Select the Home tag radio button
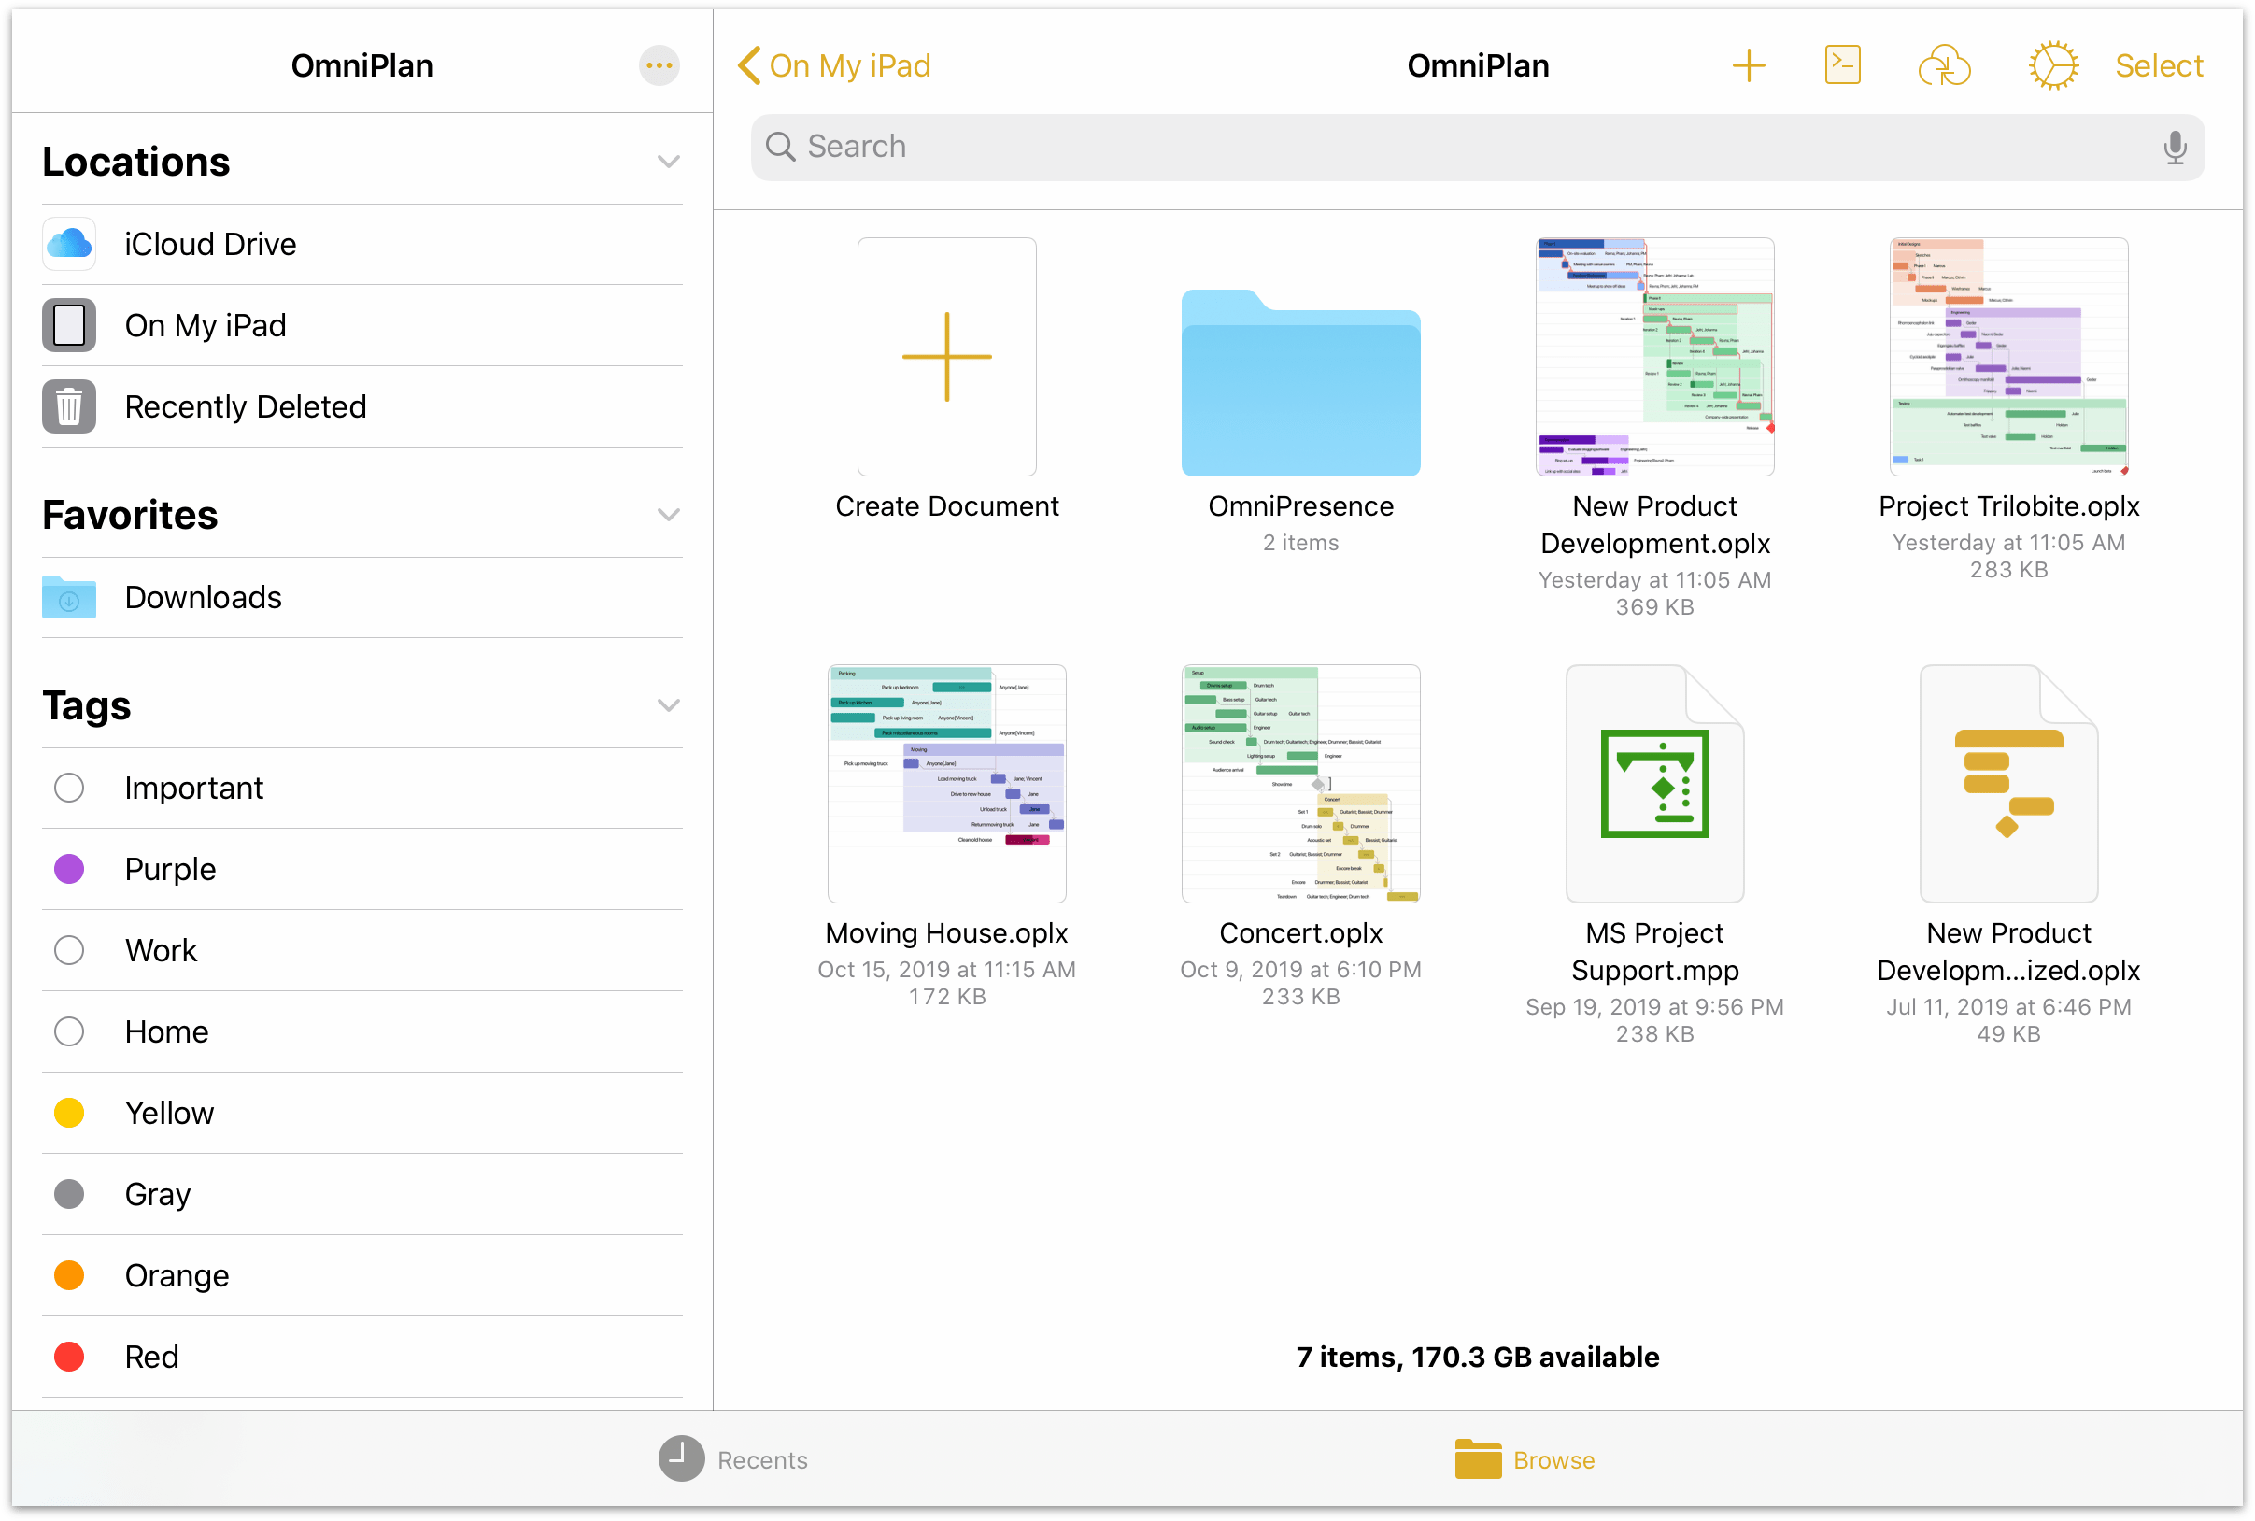This screenshot has width=2255, height=1521. 68,1031
